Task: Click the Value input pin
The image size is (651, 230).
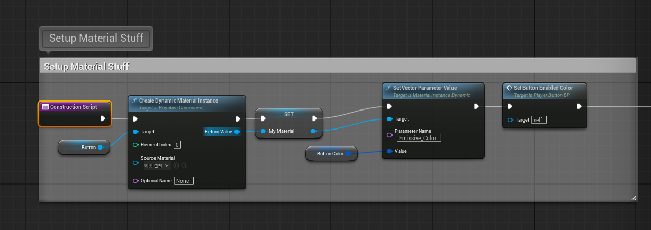Action: pos(390,151)
